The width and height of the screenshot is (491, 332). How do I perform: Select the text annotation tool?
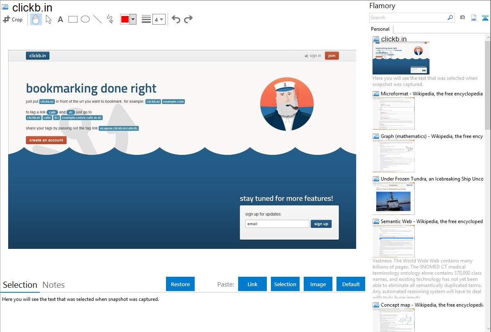pyautogui.click(x=60, y=19)
